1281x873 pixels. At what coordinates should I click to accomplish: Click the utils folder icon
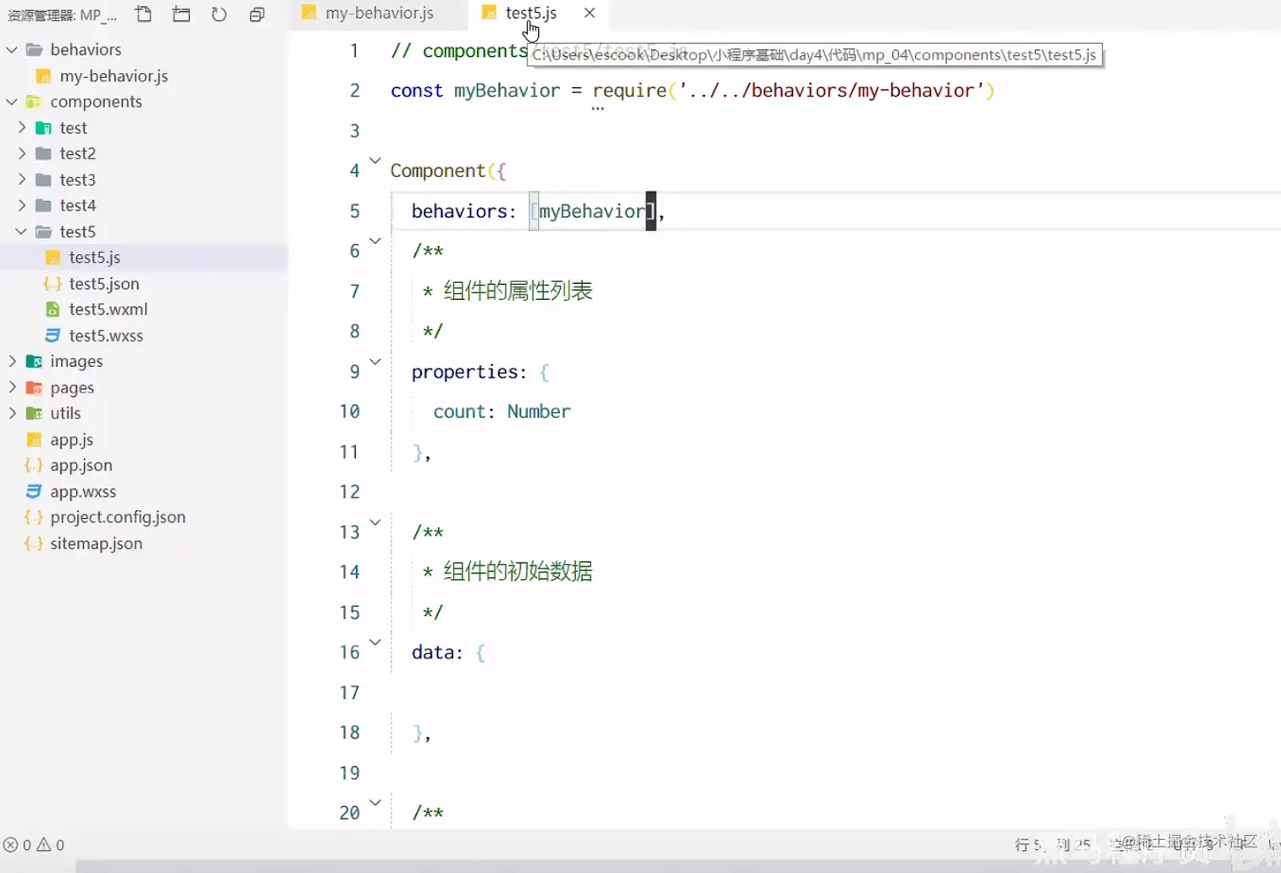coord(34,414)
